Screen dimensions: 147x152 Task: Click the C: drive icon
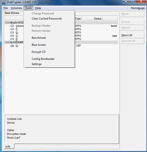point(12,36)
